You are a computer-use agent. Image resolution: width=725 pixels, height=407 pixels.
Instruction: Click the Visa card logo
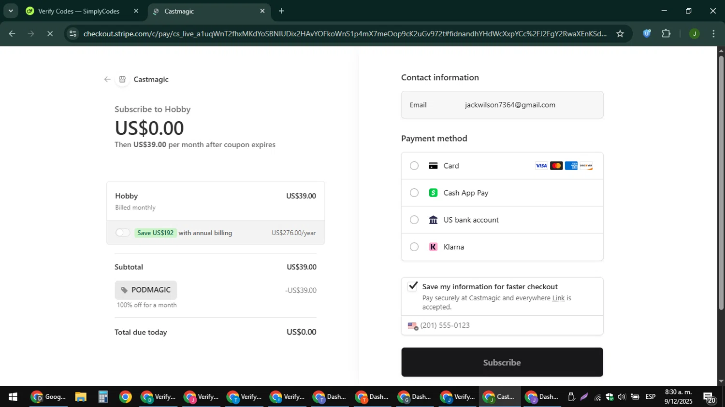point(541,166)
